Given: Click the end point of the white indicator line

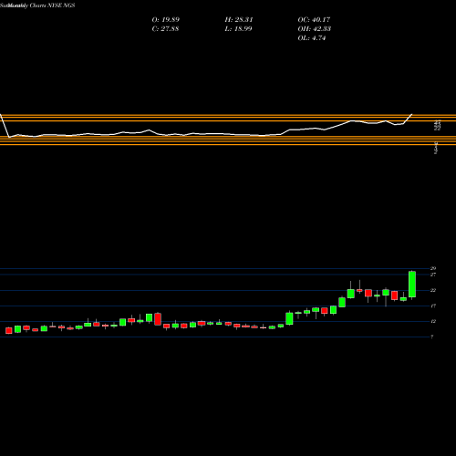Looking at the screenshot, I should tap(412, 114).
